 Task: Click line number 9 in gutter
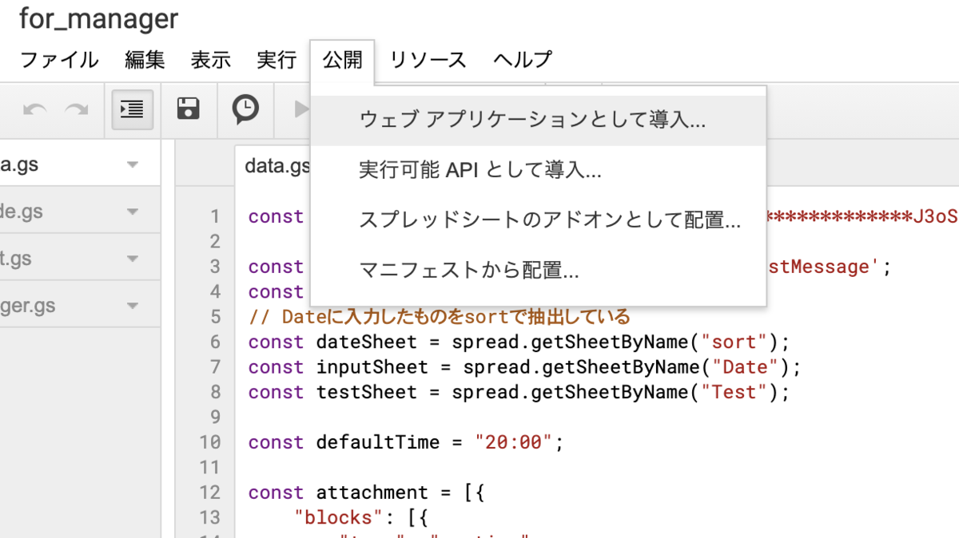(x=213, y=417)
